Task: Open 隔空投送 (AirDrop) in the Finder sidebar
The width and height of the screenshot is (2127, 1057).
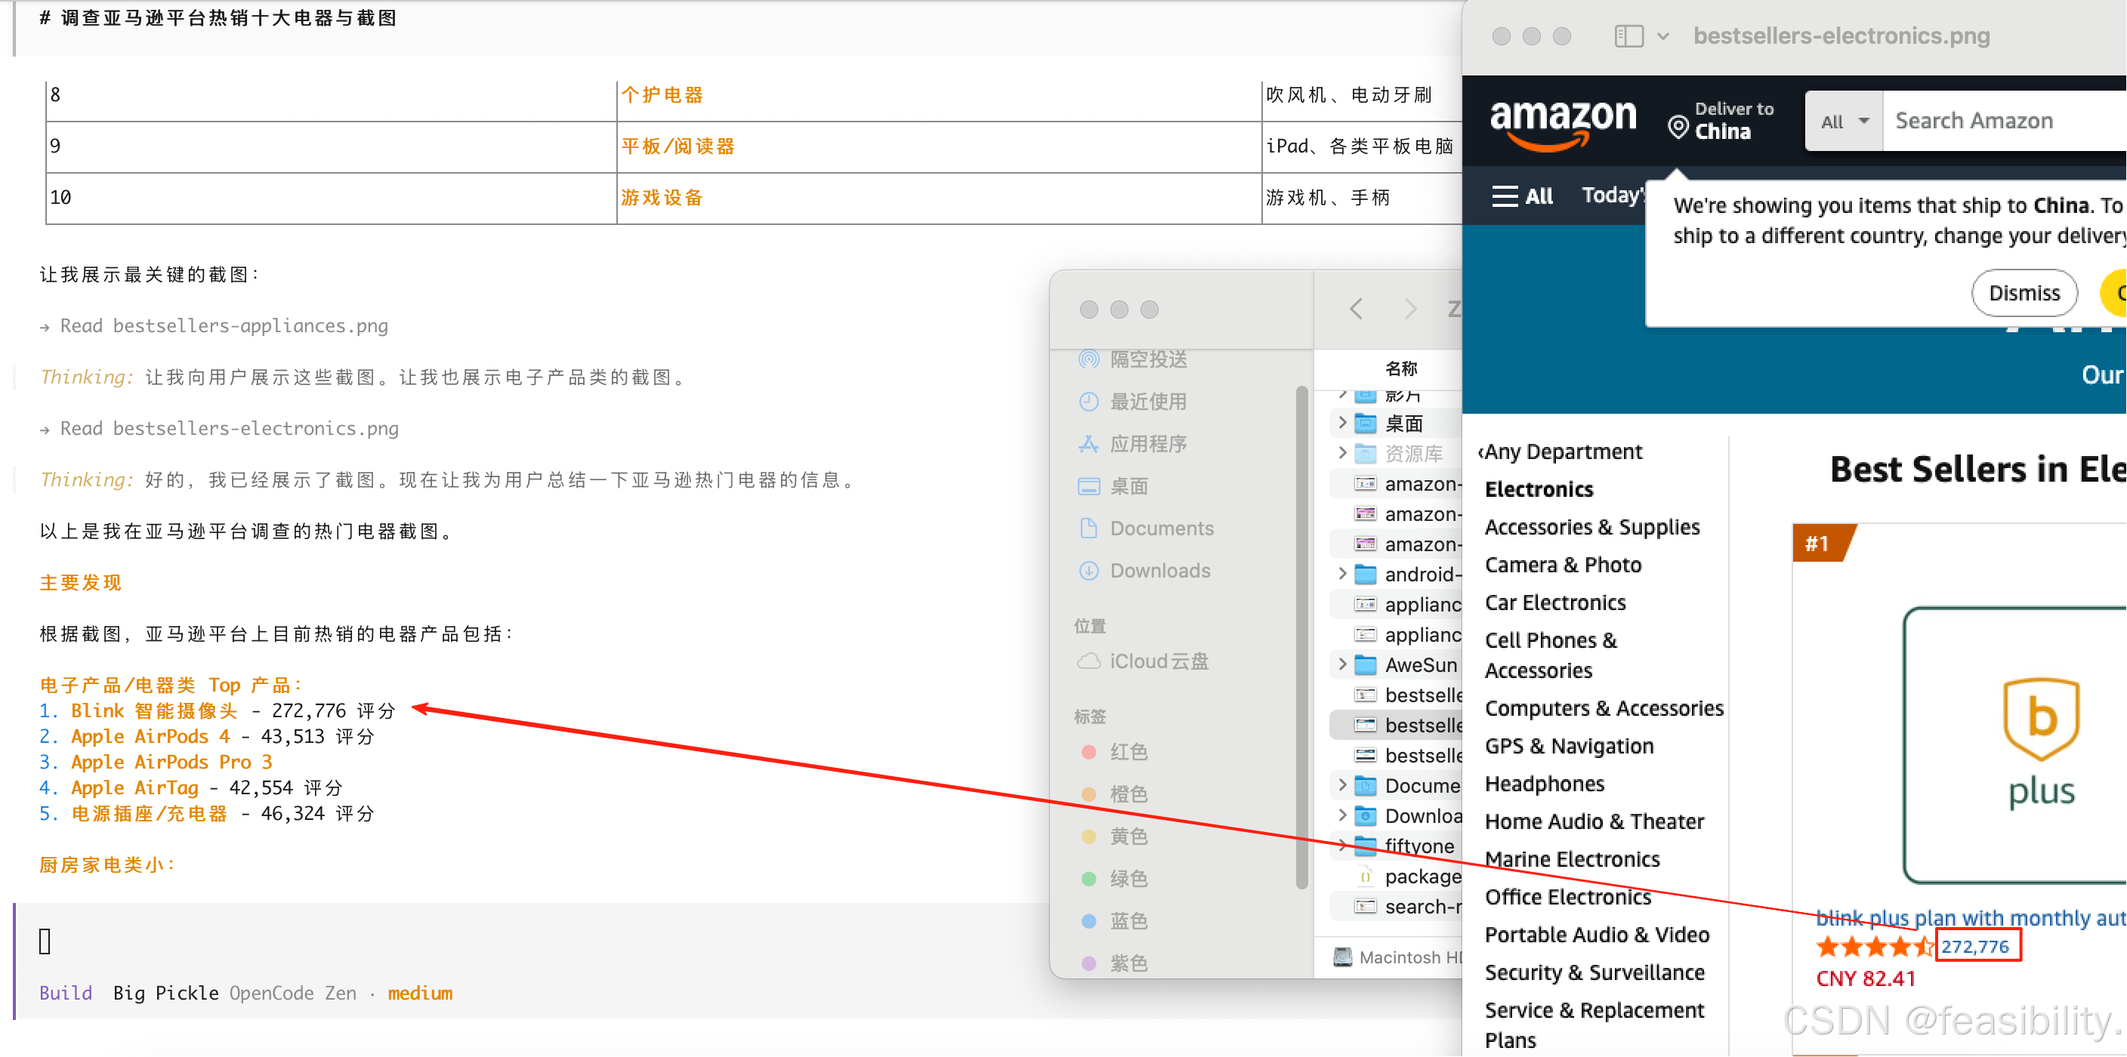Action: click(1148, 360)
